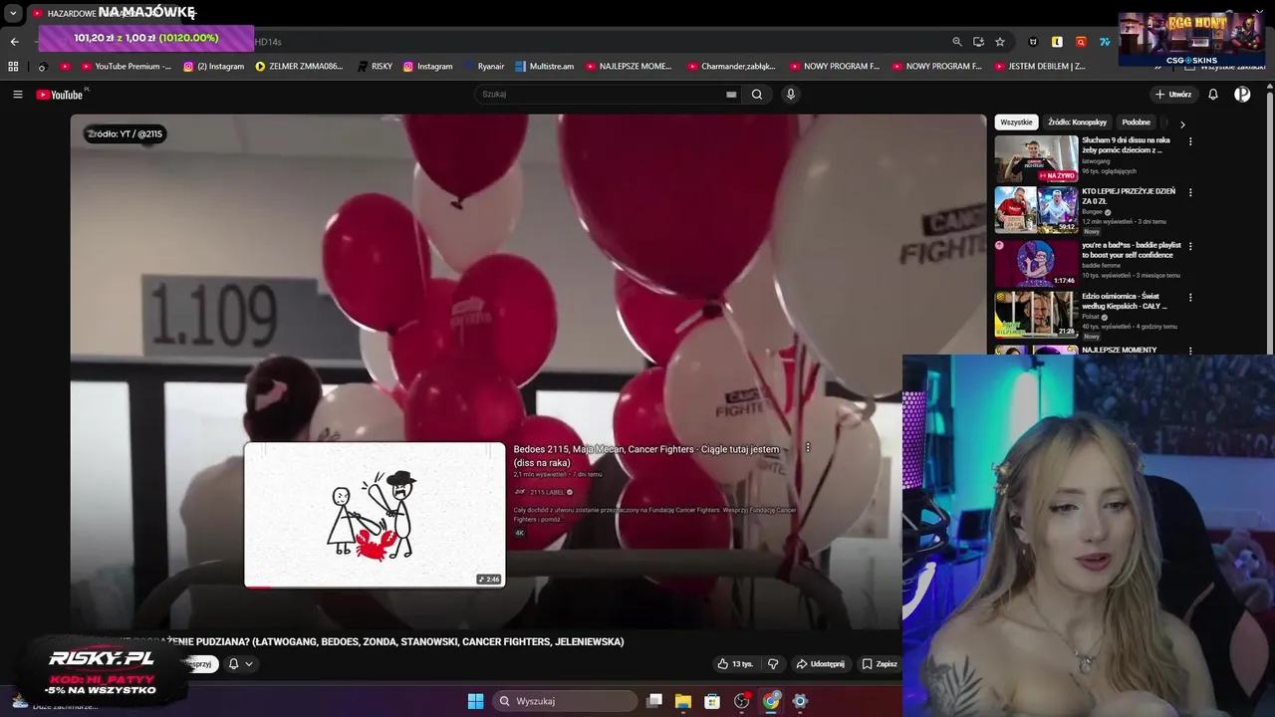
Task: Open Task View on the taskbar
Action: (x=654, y=701)
